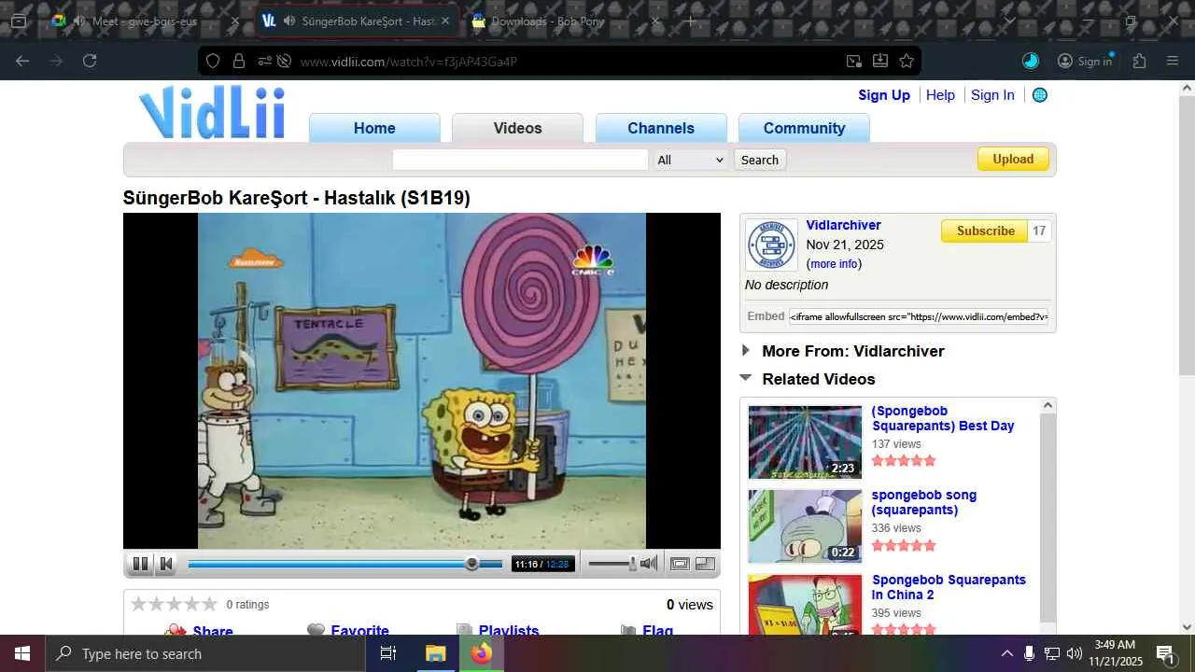Image resolution: width=1195 pixels, height=672 pixels.
Task: Switch to the Downloads - Bob Pony tab
Action: [x=564, y=21]
